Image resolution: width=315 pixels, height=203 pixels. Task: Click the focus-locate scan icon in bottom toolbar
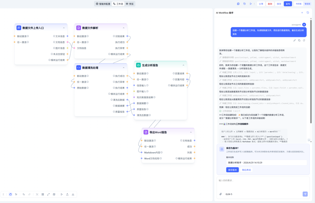[37, 194]
